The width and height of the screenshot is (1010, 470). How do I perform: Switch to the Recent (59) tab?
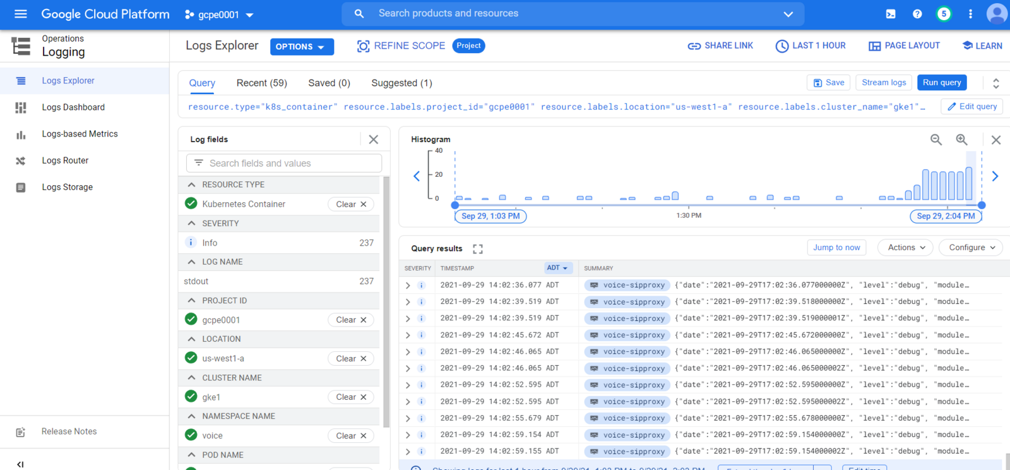(x=262, y=83)
